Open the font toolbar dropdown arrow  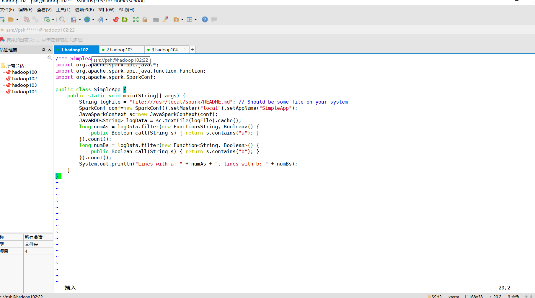click(107, 20)
